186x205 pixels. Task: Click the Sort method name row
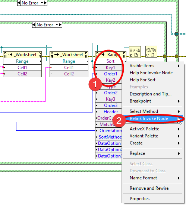click(111, 61)
